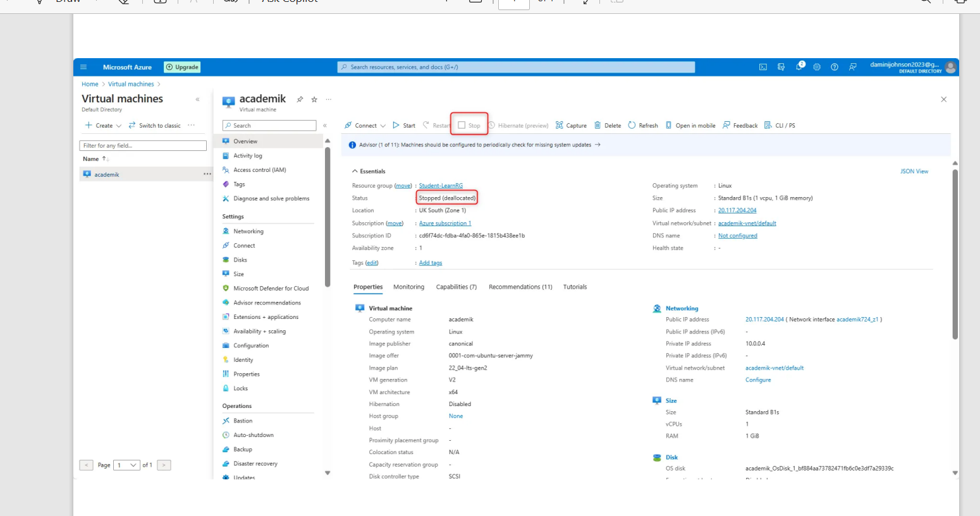Open portal settings gear icon

click(x=817, y=67)
